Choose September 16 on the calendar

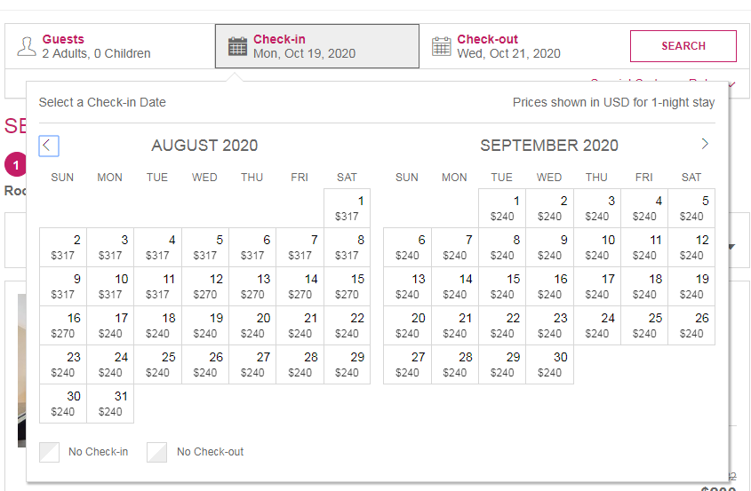(549, 286)
